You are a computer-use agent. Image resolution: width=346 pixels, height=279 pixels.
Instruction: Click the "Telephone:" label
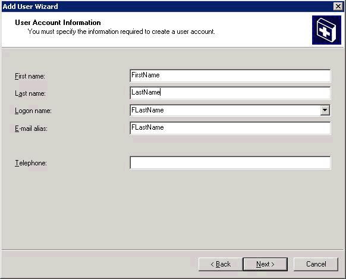tap(31, 163)
